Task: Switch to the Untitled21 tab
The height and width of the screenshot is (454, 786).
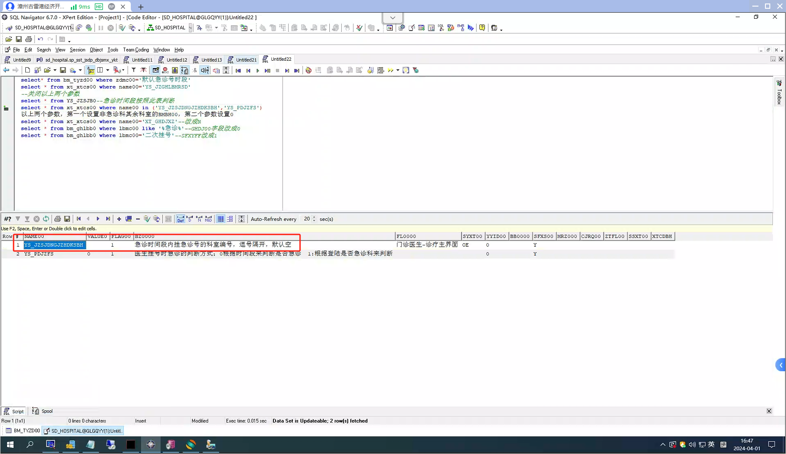Action: [x=246, y=59]
